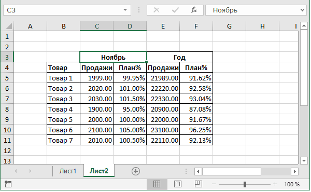
Task: Select column G header
Action: click(x=229, y=26)
